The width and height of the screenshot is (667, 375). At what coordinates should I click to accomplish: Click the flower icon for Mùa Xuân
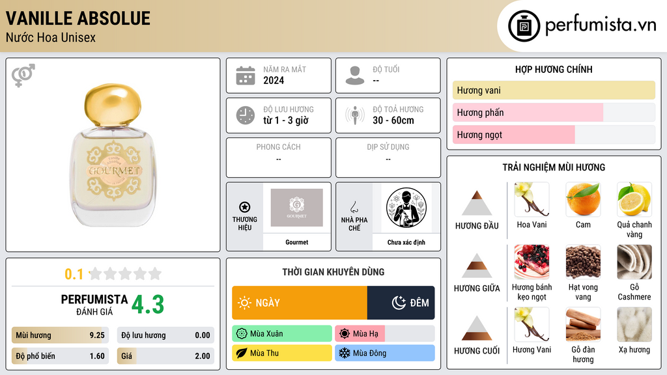[242, 334]
